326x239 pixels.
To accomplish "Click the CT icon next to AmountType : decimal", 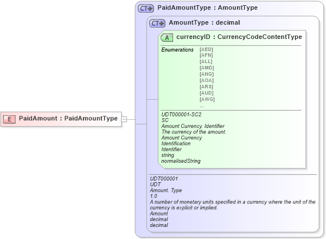I will (157, 23).
